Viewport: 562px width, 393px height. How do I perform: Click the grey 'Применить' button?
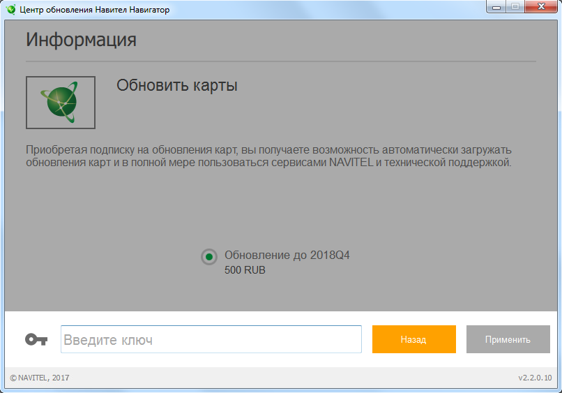508,339
